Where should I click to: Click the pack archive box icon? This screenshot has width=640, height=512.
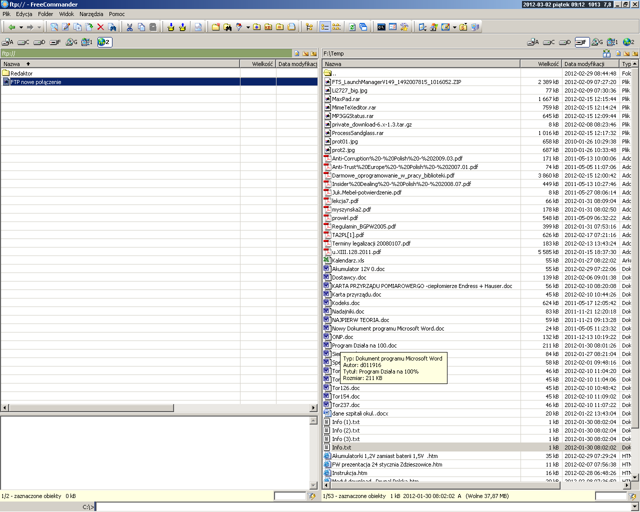pyautogui.click(x=171, y=27)
